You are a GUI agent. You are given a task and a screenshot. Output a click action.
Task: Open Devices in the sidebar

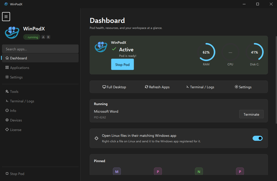(40, 120)
